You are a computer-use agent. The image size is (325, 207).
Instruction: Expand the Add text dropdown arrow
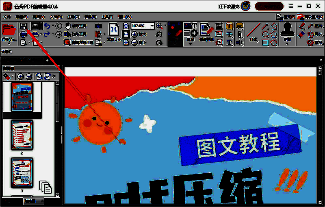(x=190, y=44)
